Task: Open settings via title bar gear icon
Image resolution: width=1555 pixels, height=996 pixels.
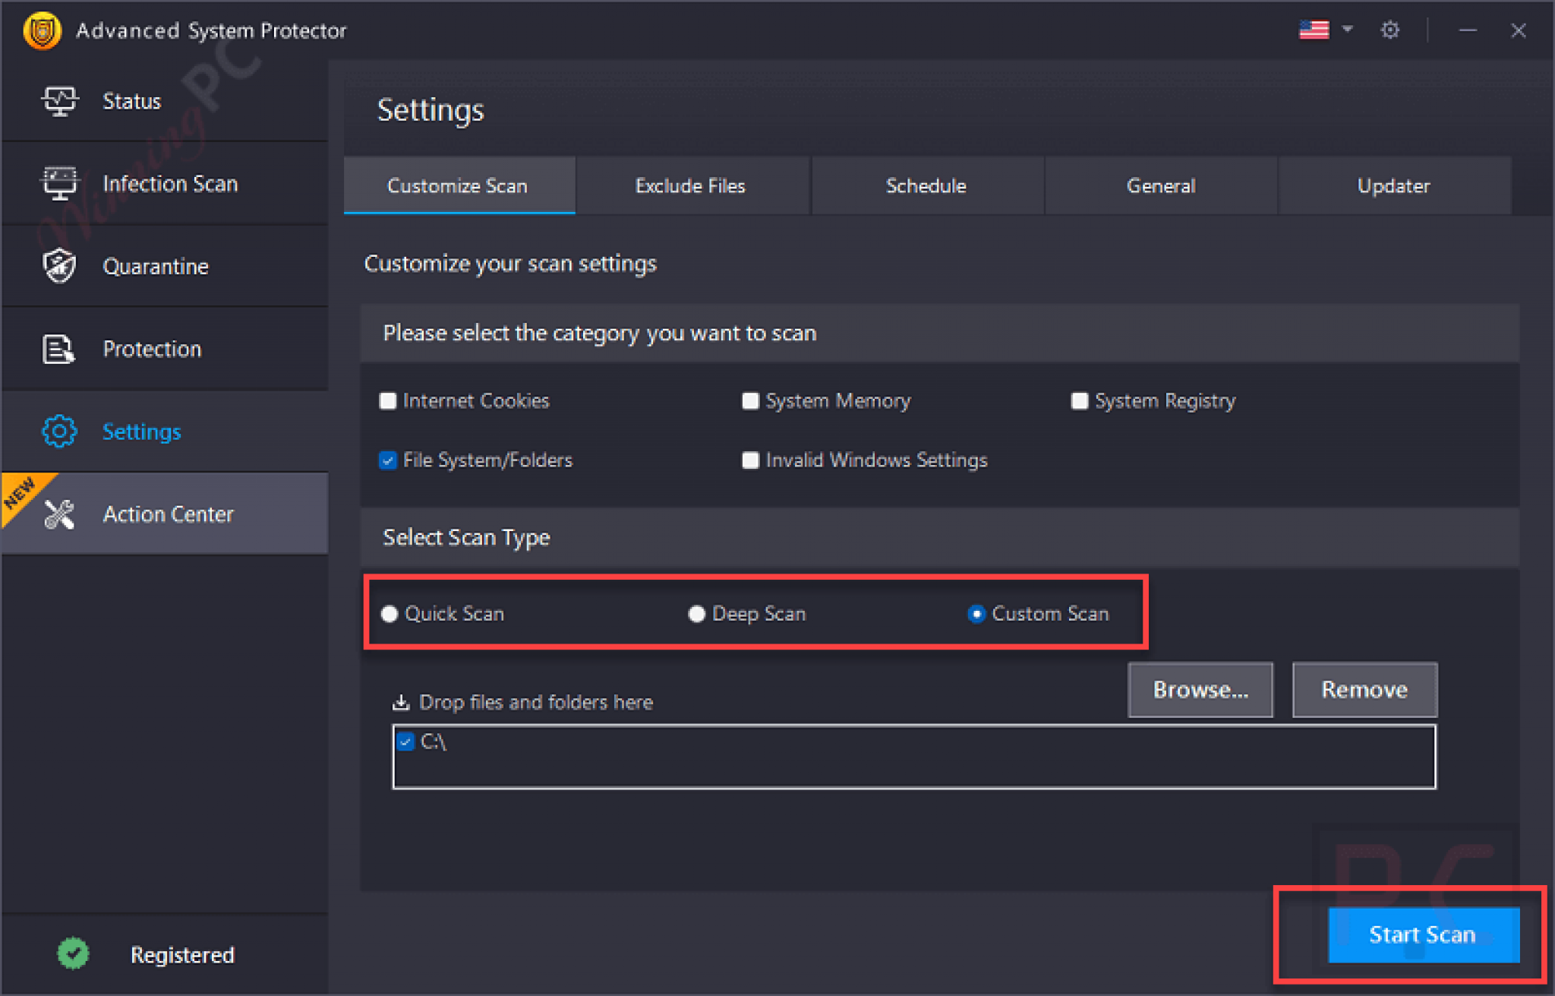Action: pyautogui.click(x=1389, y=30)
